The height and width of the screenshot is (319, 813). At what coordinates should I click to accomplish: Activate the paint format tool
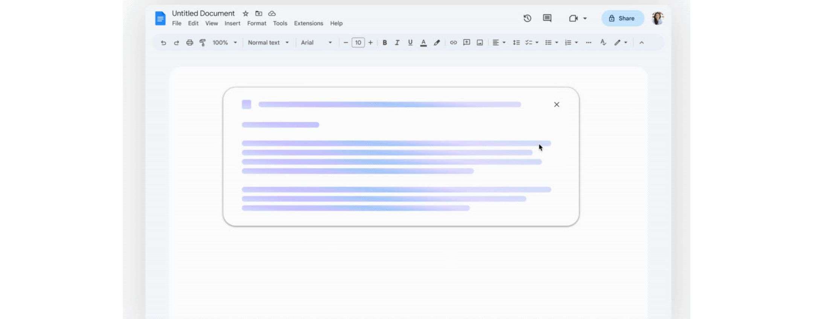202,43
